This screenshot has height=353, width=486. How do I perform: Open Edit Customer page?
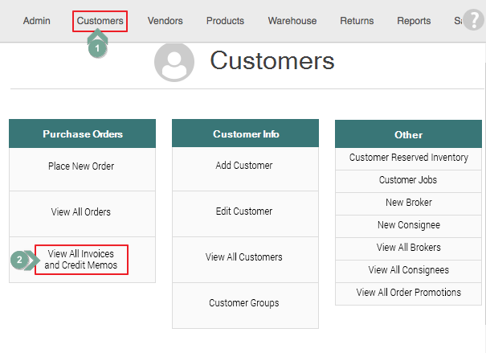(244, 211)
